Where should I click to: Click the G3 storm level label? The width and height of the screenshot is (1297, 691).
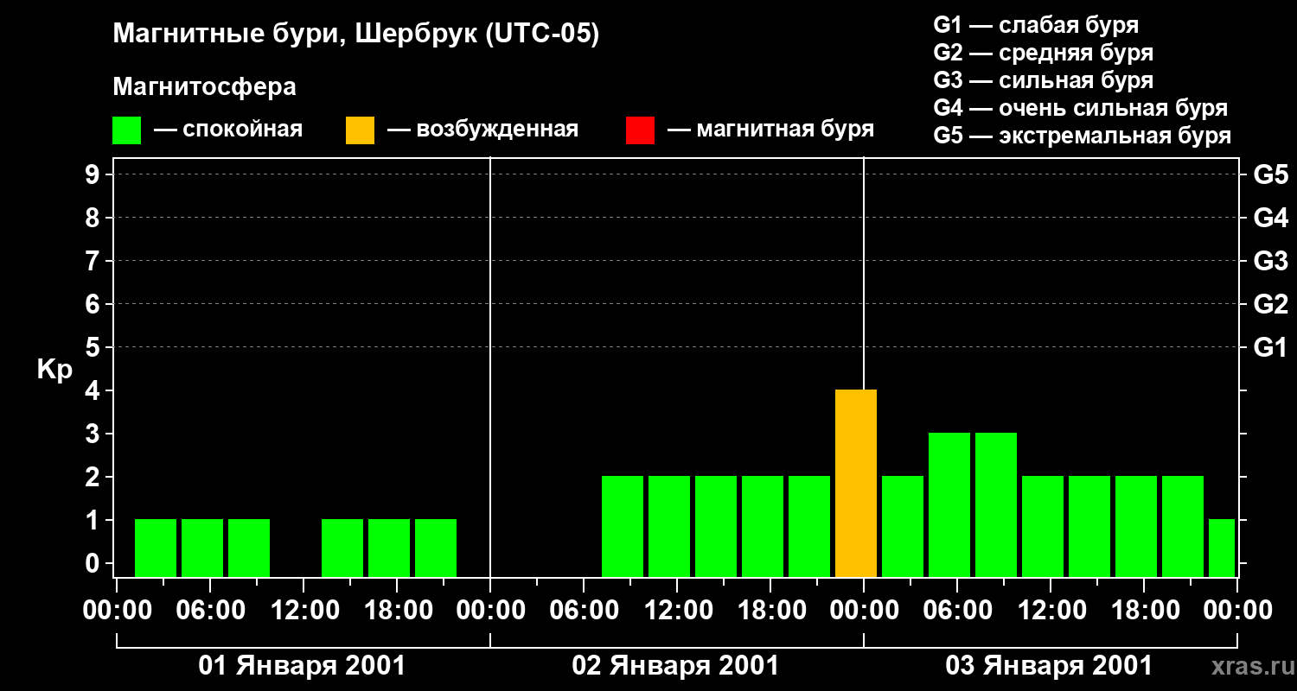pos(1270,261)
